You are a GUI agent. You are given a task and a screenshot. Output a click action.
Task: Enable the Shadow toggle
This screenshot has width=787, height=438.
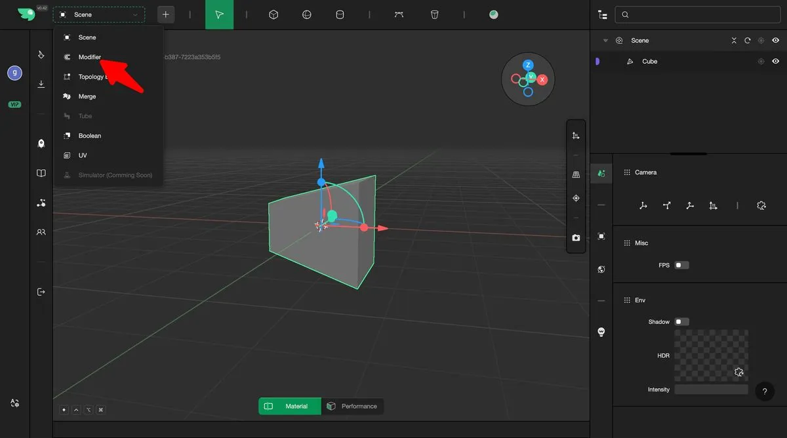pyautogui.click(x=681, y=322)
